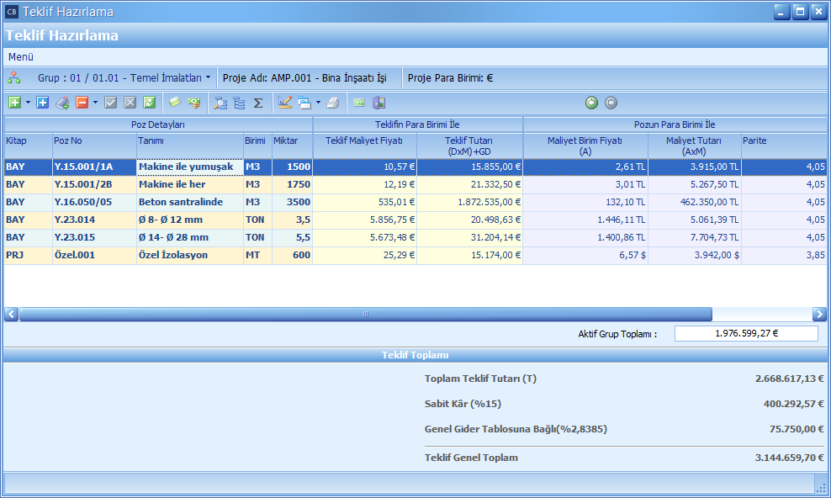The image size is (831, 498).
Task: Click the Miktar column header
Action: click(x=291, y=140)
